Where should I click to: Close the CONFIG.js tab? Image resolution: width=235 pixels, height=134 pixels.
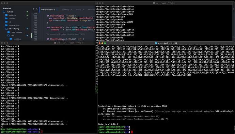tap(71, 10)
